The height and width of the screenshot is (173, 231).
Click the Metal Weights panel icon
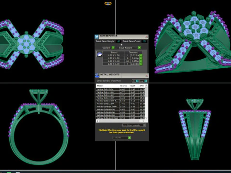(x=97, y=75)
